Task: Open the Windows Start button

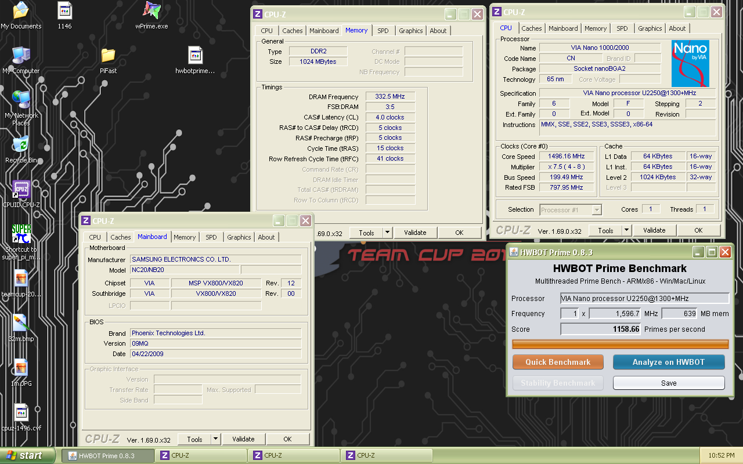Action: click(28, 455)
